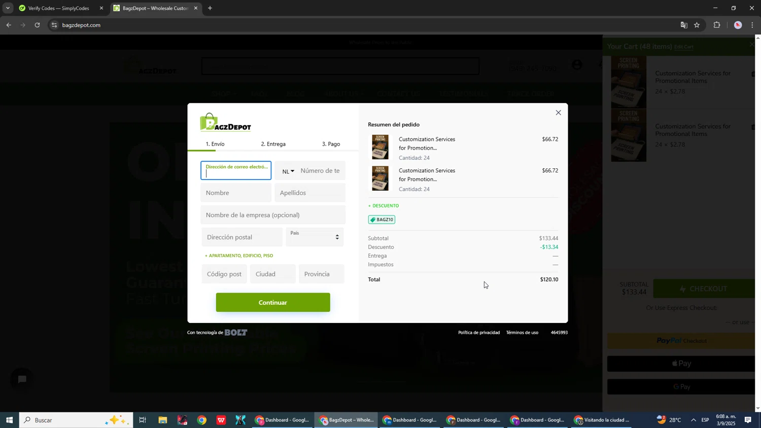Expand the + DESCUENTO section
Image resolution: width=761 pixels, height=428 pixels.
point(384,206)
